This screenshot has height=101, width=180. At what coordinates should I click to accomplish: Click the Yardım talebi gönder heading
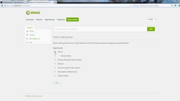coord(63,37)
